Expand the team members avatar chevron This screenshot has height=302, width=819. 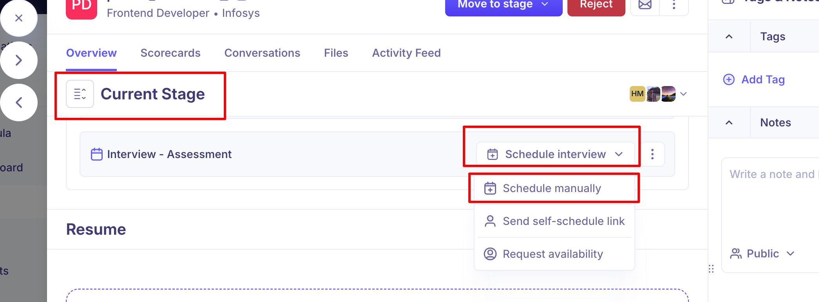point(683,94)
